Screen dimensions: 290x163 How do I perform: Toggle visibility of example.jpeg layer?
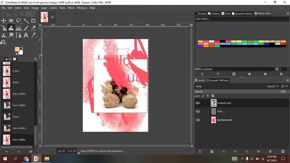click(x=198, y=103)
